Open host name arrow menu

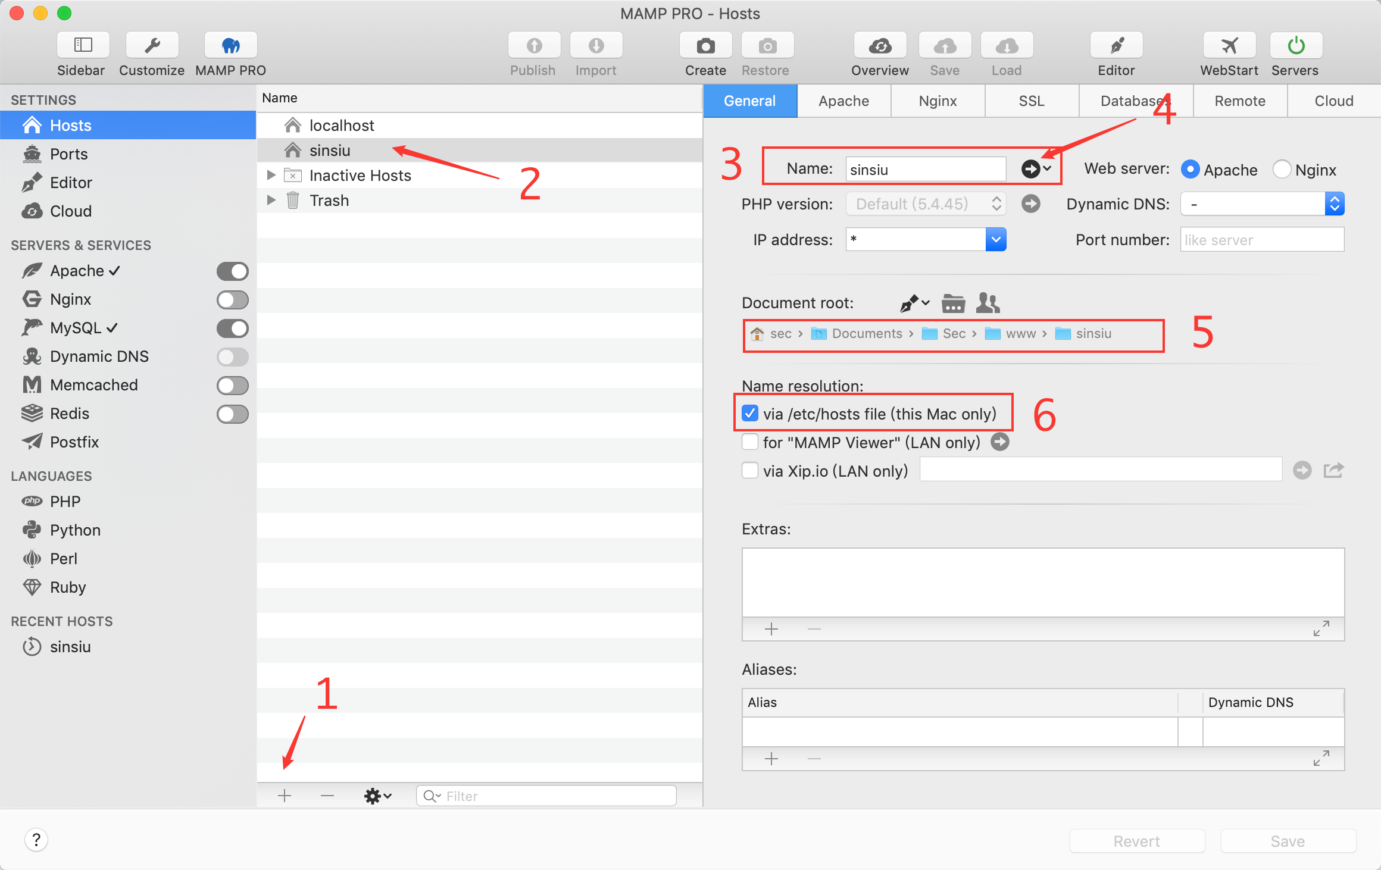coord(1036,169)
